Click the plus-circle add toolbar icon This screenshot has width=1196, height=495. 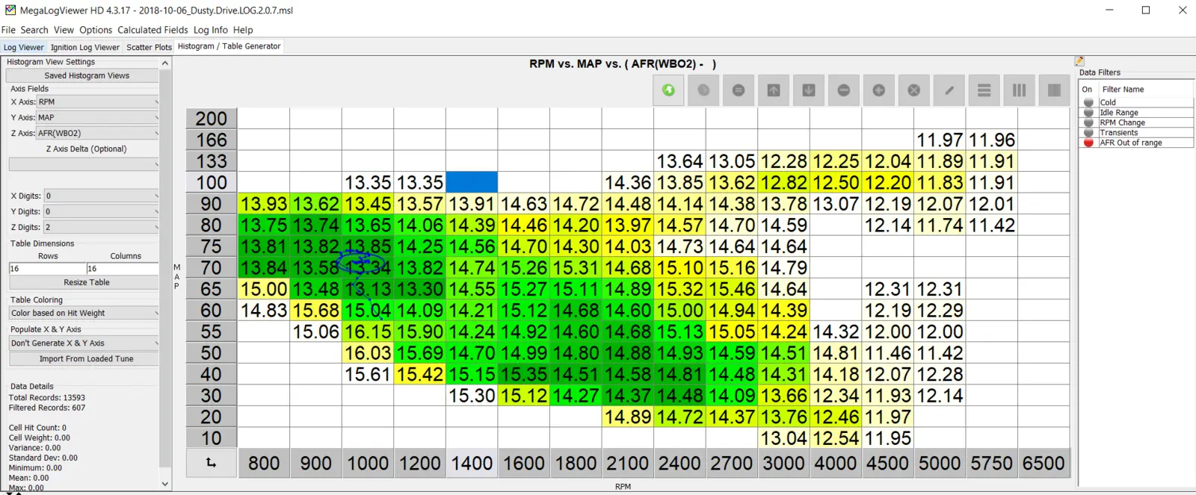879,90
